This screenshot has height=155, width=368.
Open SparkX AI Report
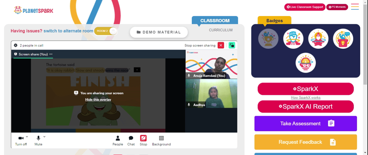point(305,107)
